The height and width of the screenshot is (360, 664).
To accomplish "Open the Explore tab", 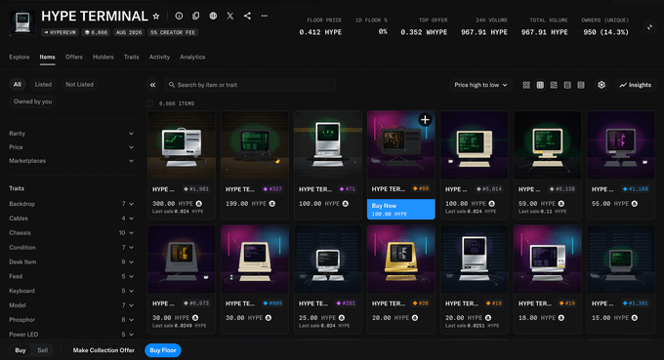I will point(20,57).
